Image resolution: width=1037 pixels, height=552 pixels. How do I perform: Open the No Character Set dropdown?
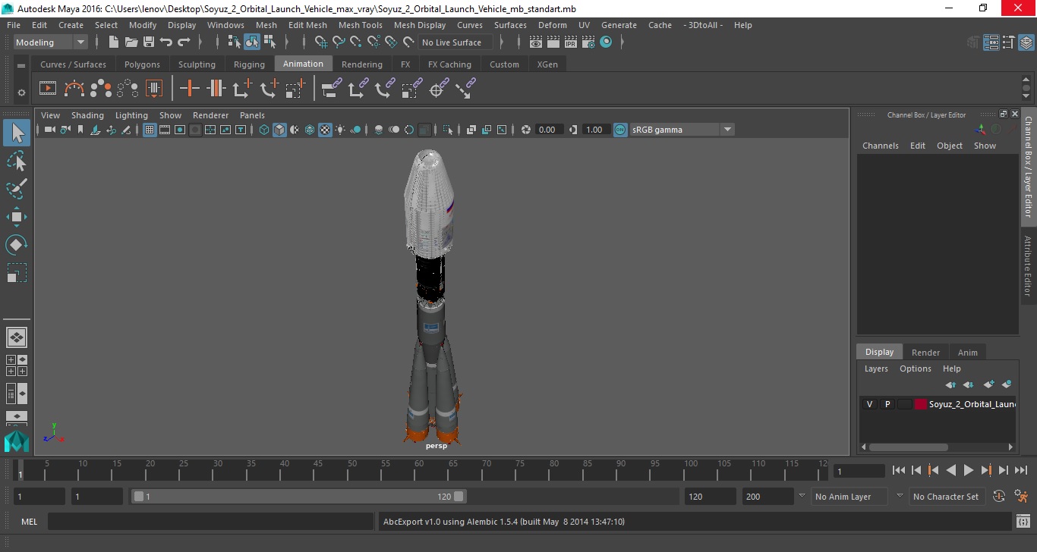coord(947,497)
